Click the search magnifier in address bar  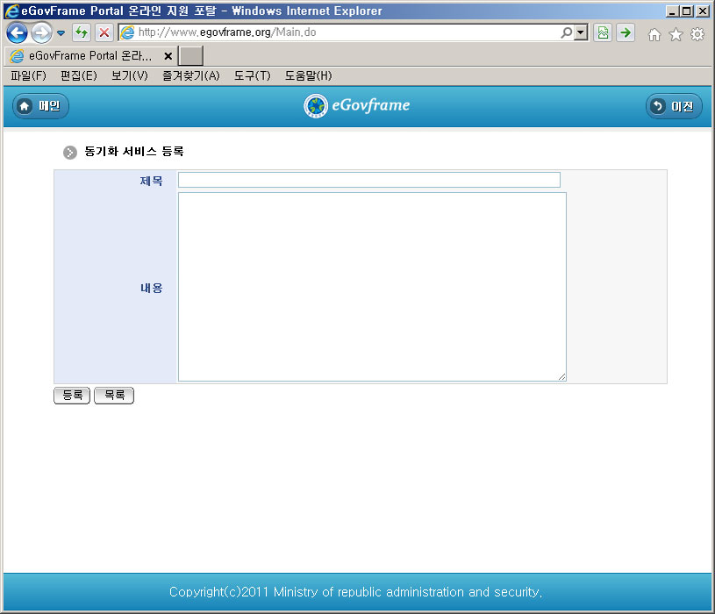pyautogui.click(x=567, y=32)
